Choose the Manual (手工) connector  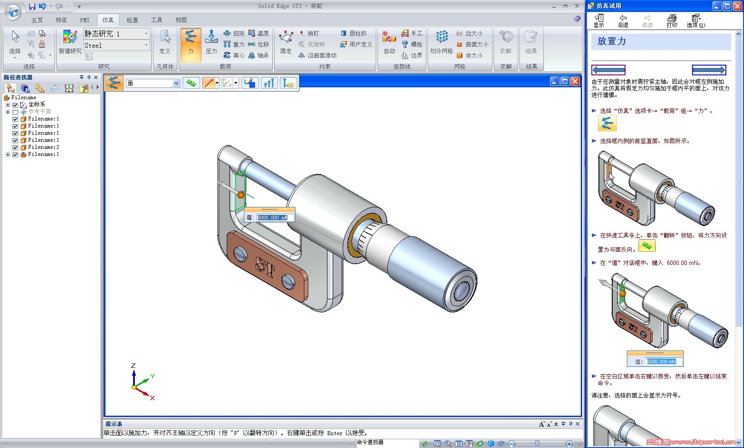(x=412, y=33)
